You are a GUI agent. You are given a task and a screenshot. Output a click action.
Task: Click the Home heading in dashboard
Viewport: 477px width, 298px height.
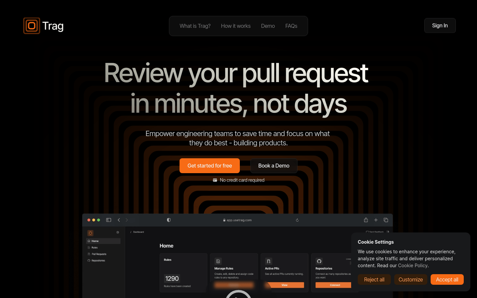tap(167, 246)
